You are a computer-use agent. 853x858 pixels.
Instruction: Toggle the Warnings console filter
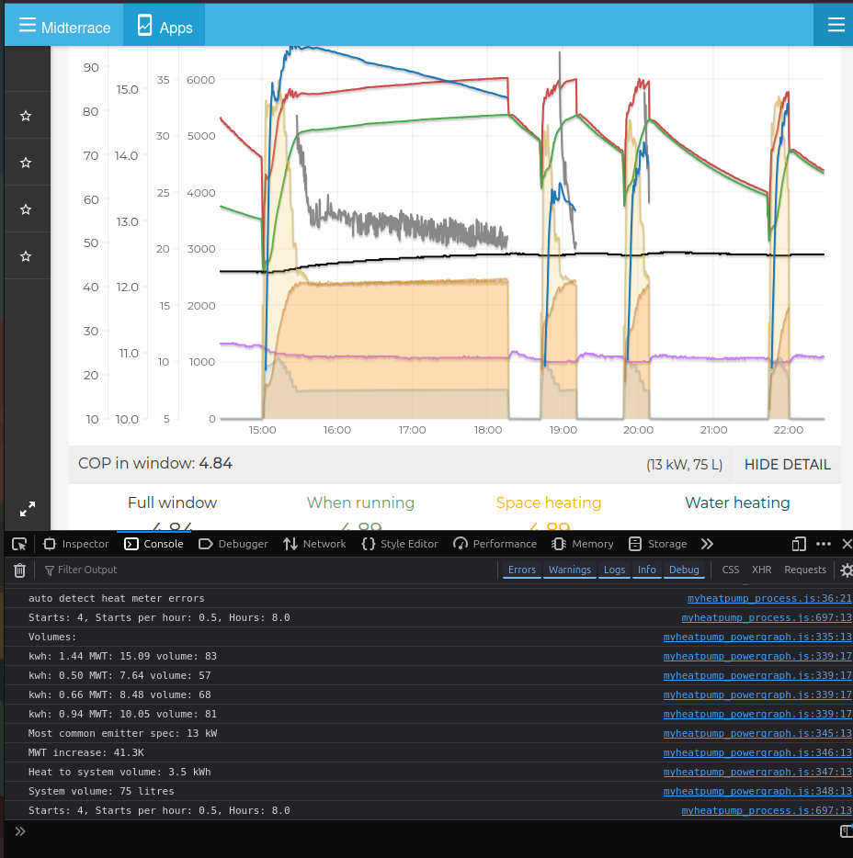coord(569,570)
